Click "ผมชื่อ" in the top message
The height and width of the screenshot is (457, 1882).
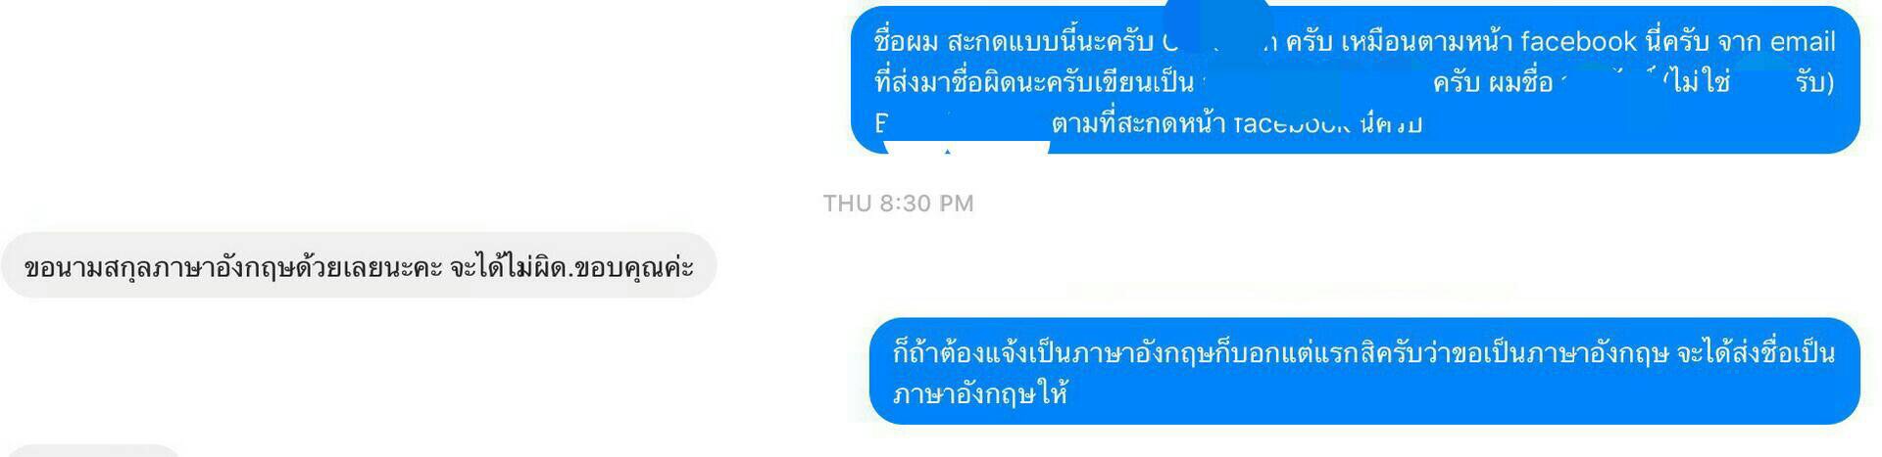pos(1520,82)
